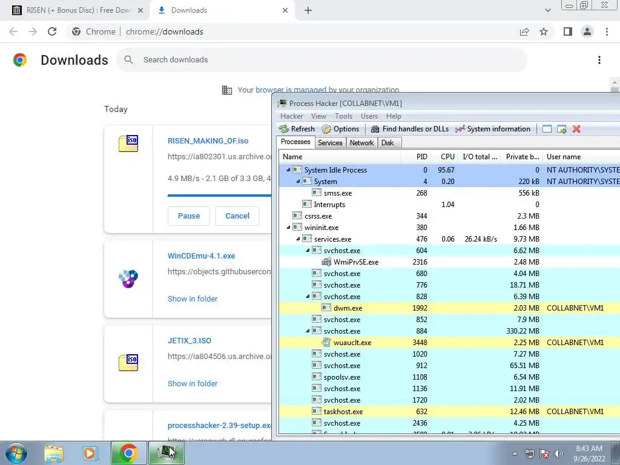
Task: Pause the RISEN_MAKING_OF.iso download
Action: click(189, 216)
